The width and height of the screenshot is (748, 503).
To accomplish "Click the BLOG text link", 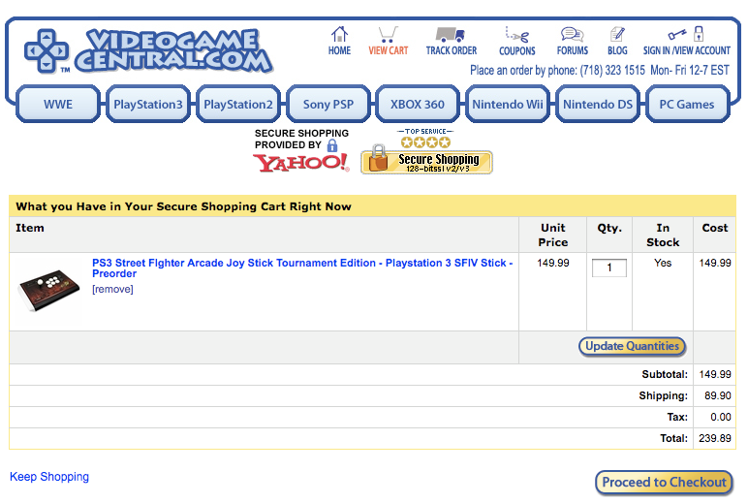I will point(617,50).
